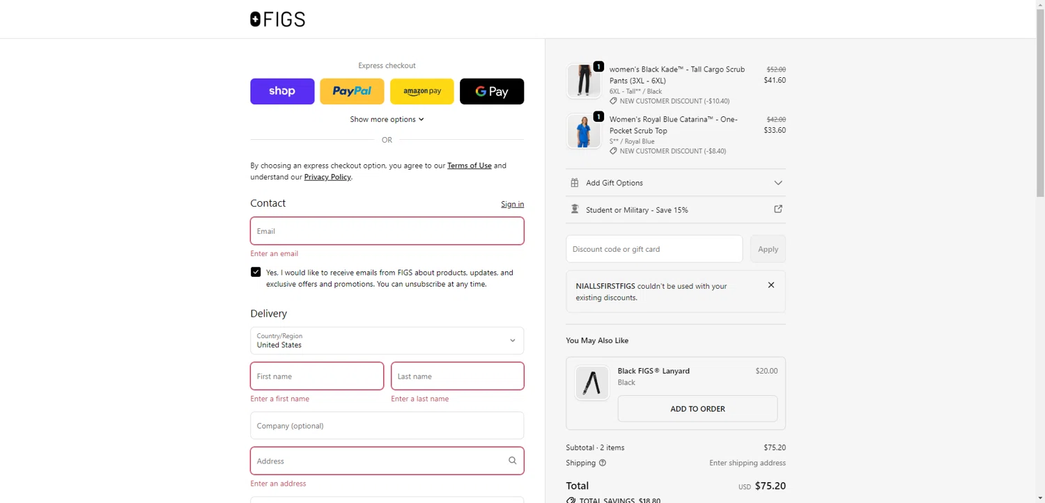The image size is (1045, 503).
Task: Expand Show more options for express checkout
Action: click(x=387, y=120)
